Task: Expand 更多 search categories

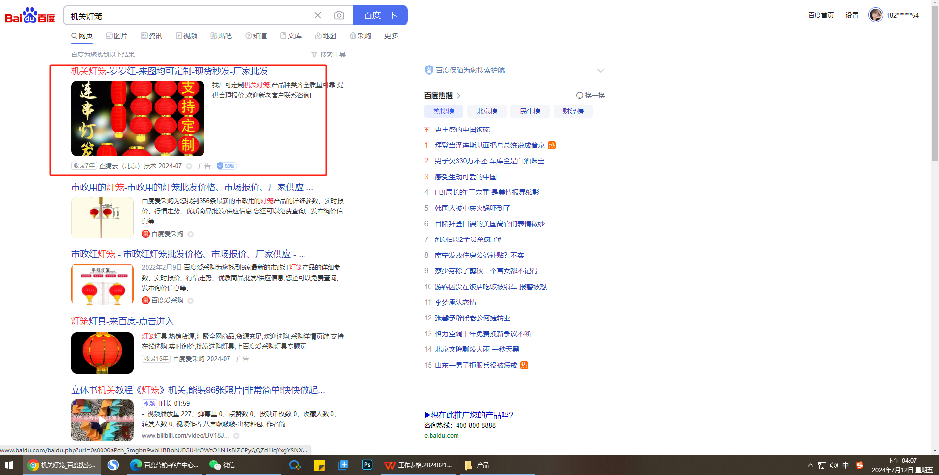Action: point(391,36)
